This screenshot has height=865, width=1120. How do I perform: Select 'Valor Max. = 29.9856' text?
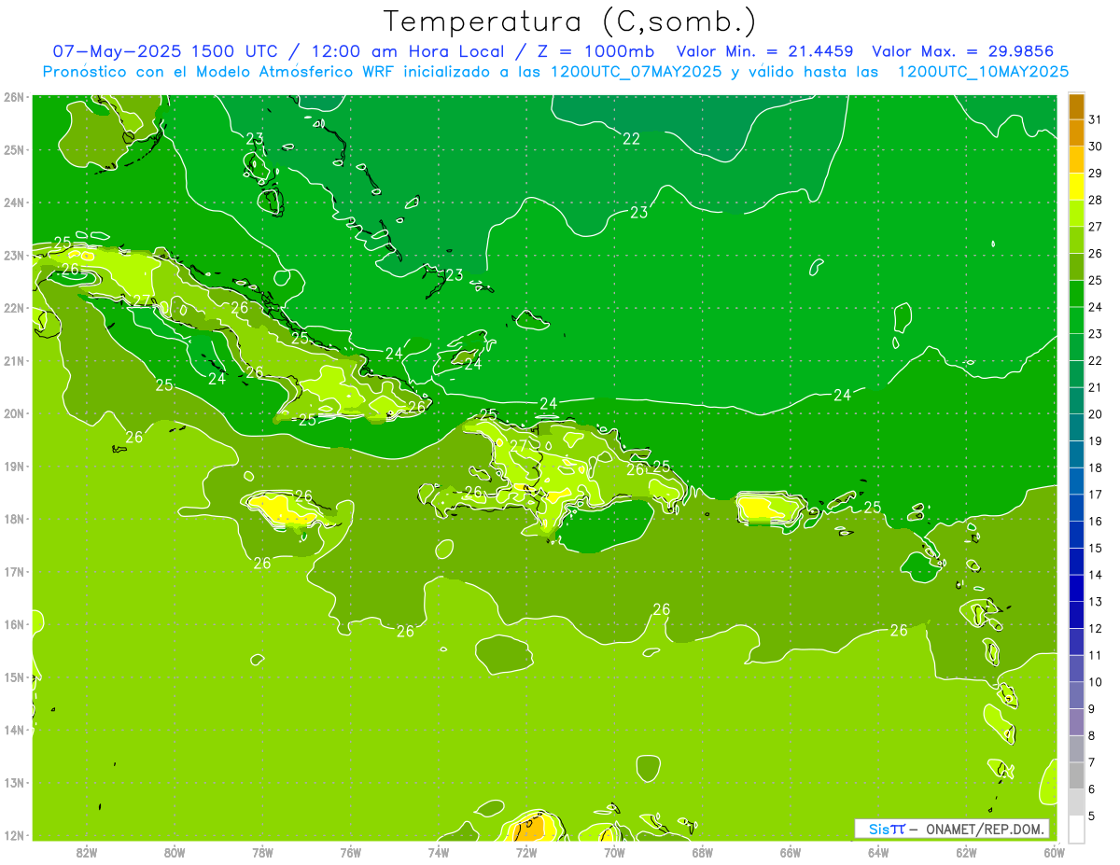click(x=962, y=51)
